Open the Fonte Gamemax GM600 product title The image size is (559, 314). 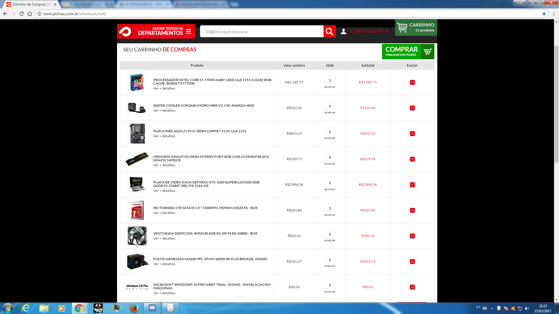coord(210,259)
